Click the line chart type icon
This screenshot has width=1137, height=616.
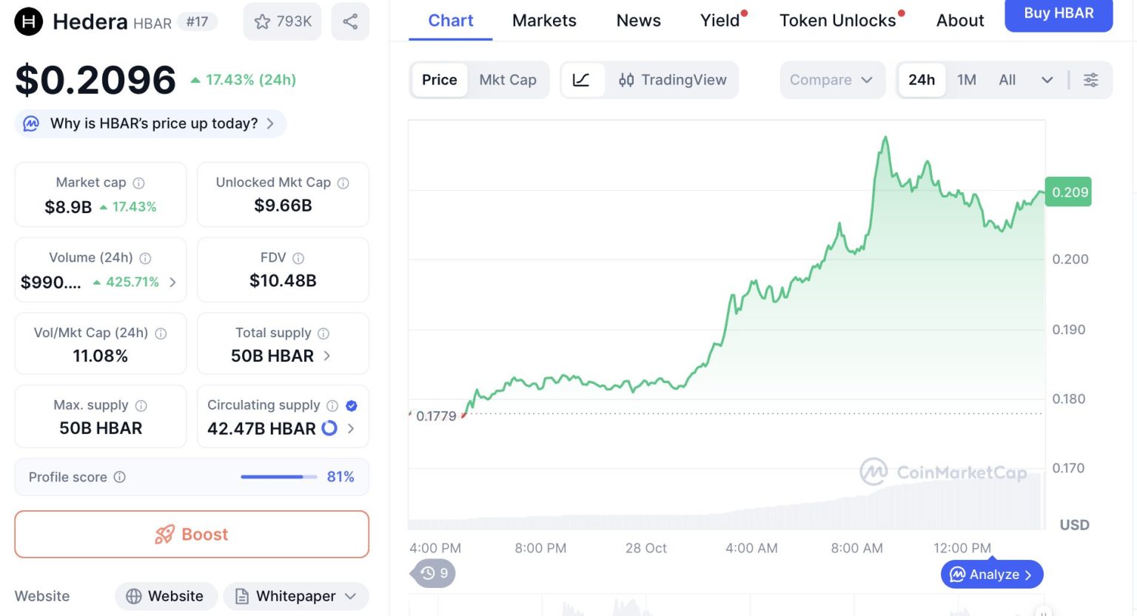pos(582,80)
